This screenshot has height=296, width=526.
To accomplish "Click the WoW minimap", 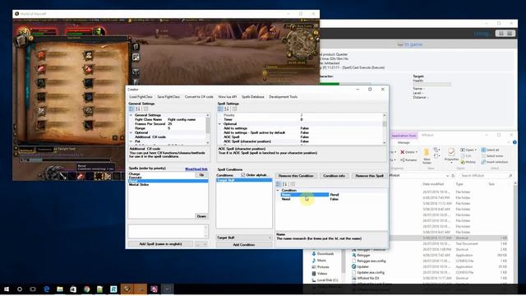I will 301,43.
